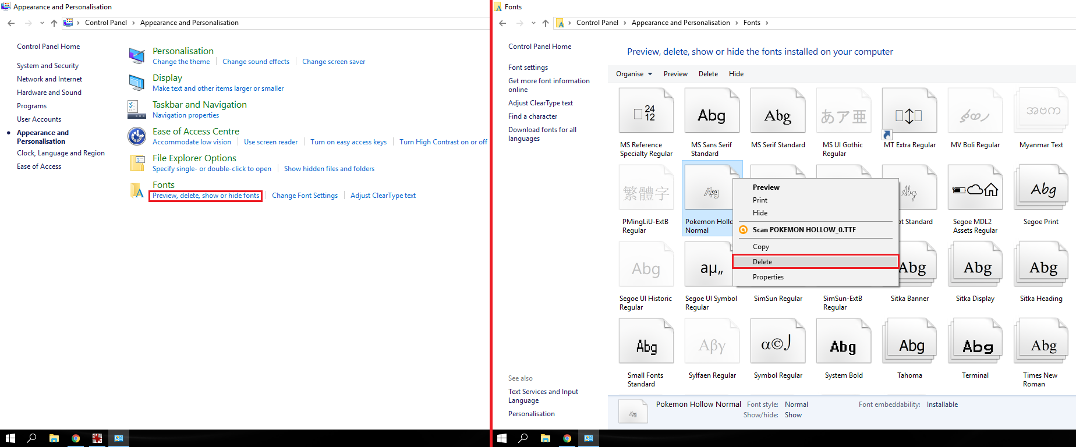This screenshot has width=1076, height=447.
Task: Select the Small Fonts Standard font icon
Action: click(646, 341)
